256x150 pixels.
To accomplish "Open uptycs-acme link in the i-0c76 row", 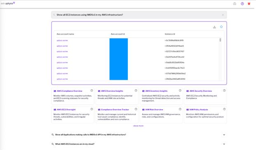I will tap(62, 41).
